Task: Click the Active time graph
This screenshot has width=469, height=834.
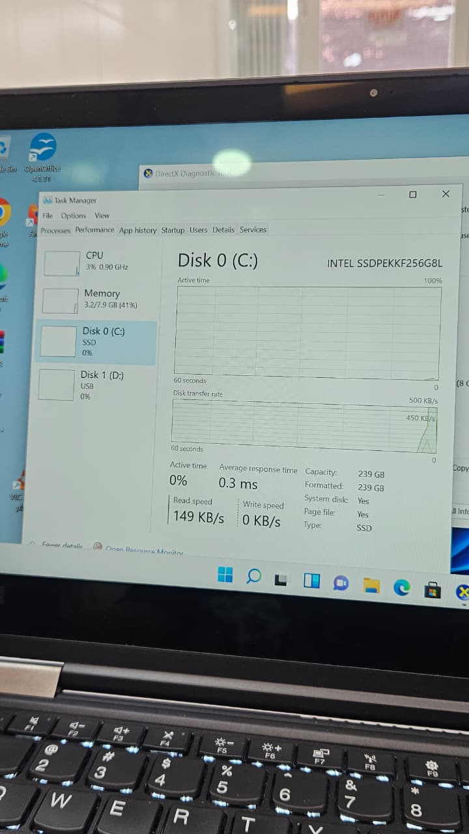Action: (308, 333)
